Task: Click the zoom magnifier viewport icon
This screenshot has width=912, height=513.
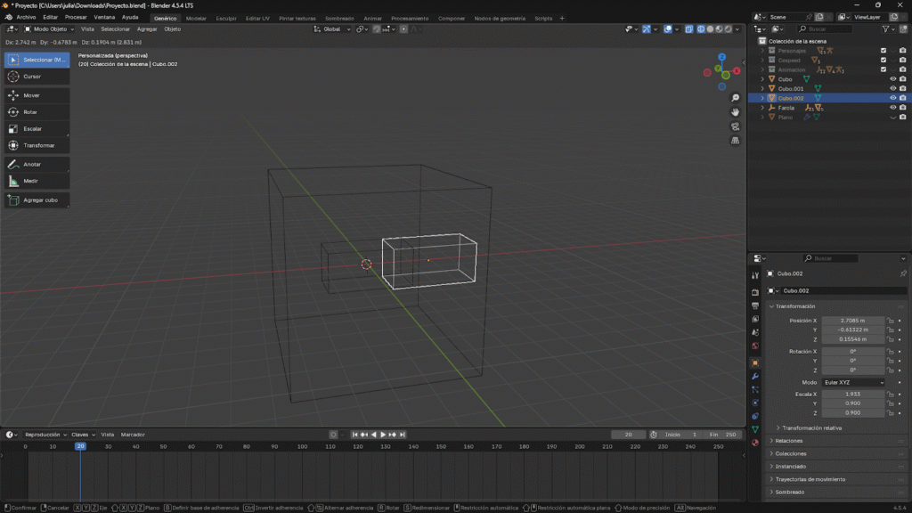Action: click(x=735, y=98)
